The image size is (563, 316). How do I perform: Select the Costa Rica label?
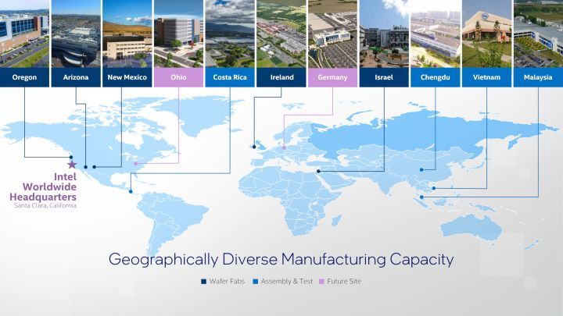coord(230,77)
